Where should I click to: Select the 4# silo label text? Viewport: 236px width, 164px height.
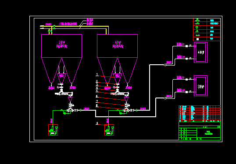click(x=118, y=44)
